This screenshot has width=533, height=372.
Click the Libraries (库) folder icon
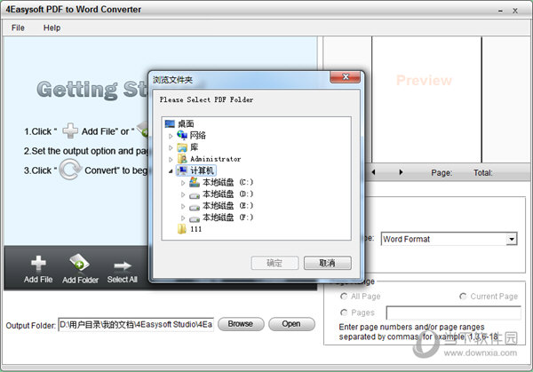[182, 147]
